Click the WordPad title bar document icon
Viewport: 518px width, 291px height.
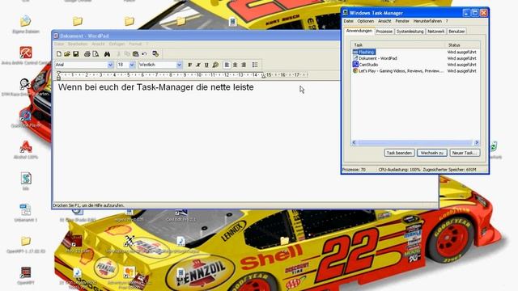[56, 36]
